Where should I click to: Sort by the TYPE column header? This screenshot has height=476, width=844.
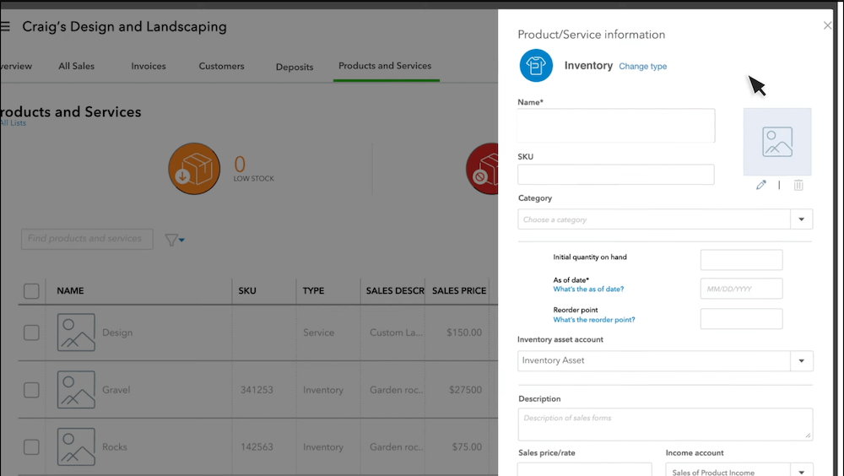313,291
